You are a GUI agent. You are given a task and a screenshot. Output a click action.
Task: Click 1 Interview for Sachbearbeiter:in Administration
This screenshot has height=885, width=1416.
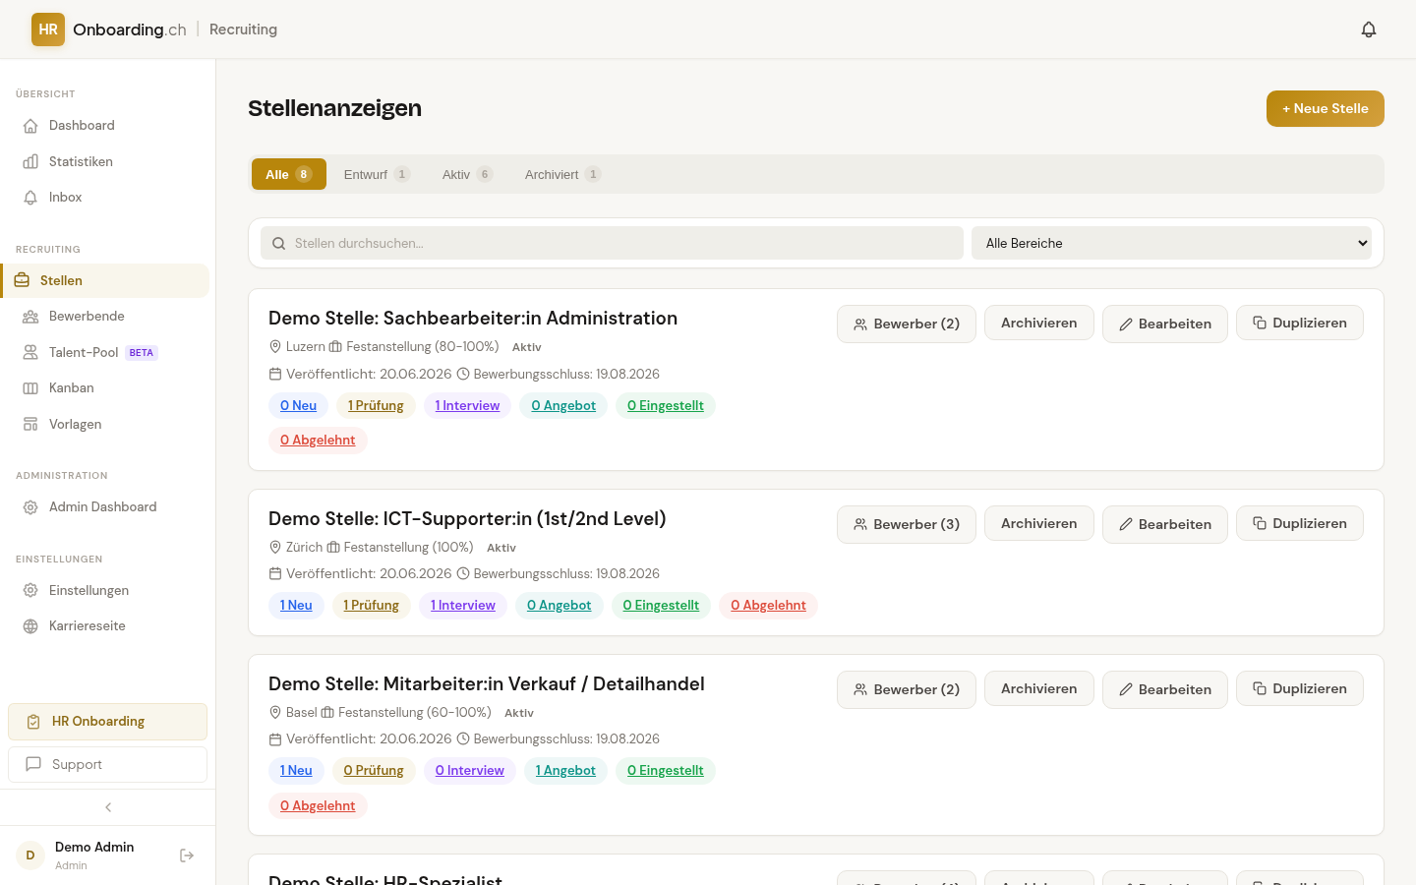(467, 405)
